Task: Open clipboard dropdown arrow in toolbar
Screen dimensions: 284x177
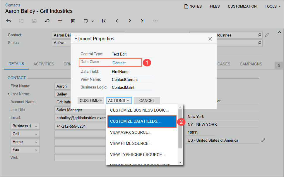Action: [93, 21]
